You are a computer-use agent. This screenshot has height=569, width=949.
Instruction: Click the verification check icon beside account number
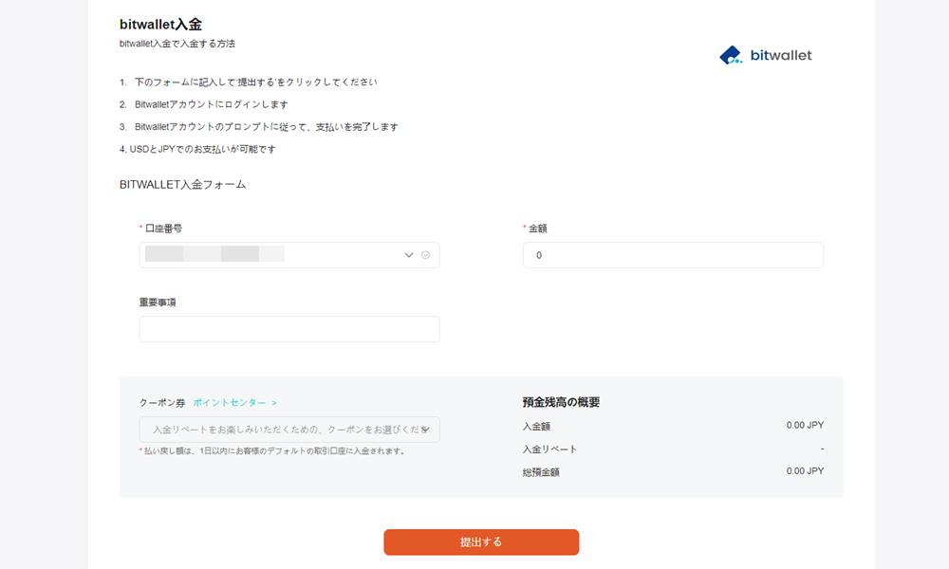coord(425,255)
